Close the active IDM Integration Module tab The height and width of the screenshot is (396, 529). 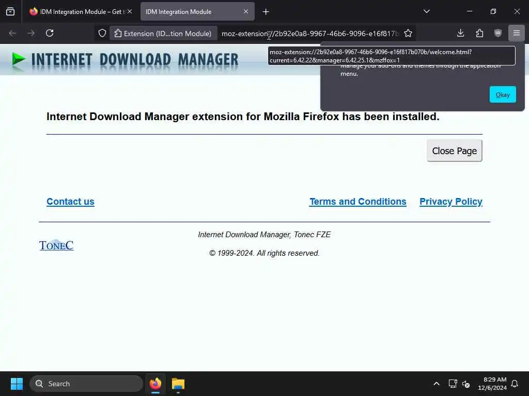[246, 11]
